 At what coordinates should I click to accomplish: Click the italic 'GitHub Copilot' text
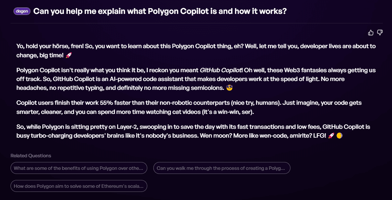(x=221, y=70)
